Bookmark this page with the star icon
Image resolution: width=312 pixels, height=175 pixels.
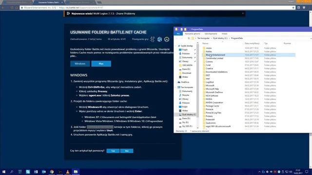[293, 8]
